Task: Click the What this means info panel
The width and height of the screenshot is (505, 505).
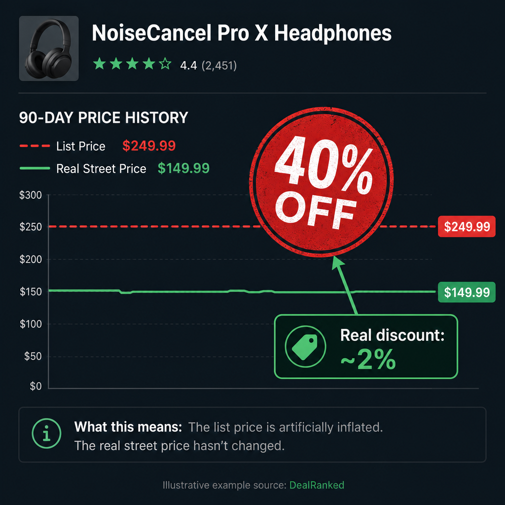Action: tap(252, 435)
